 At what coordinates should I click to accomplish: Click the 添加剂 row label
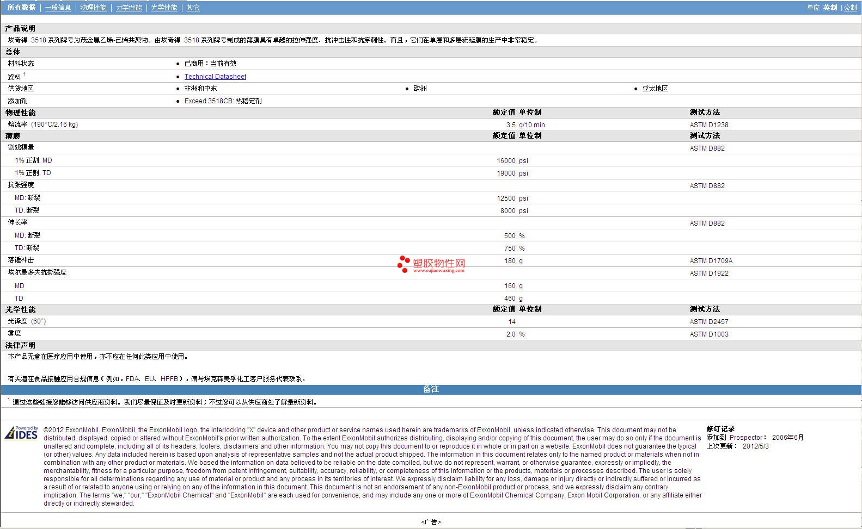point(17,101)
